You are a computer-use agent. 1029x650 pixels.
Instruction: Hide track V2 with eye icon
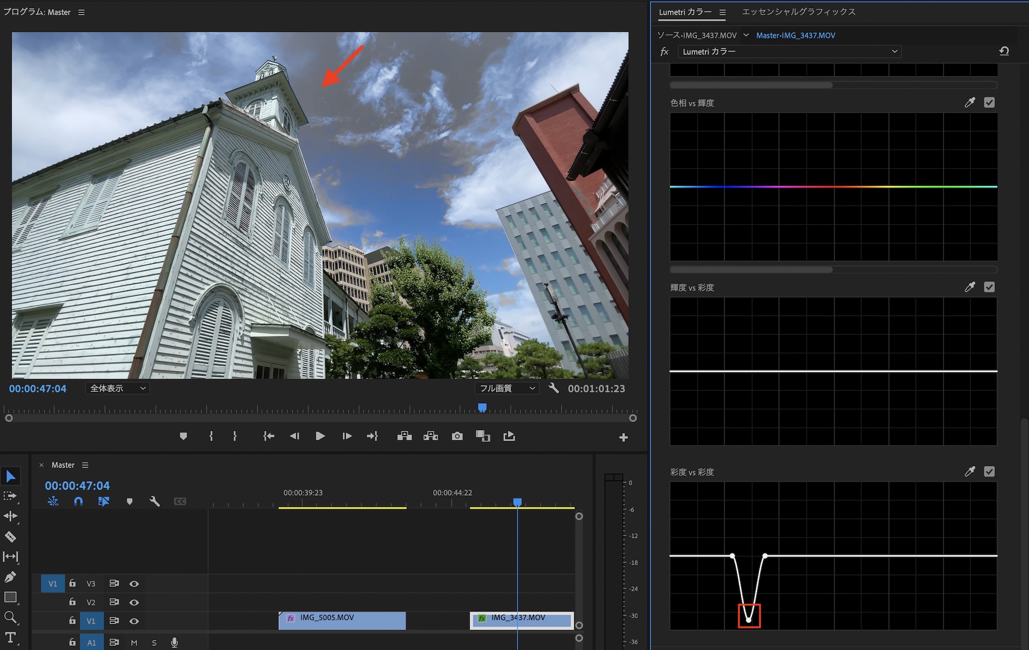click(x=134, y=602)
